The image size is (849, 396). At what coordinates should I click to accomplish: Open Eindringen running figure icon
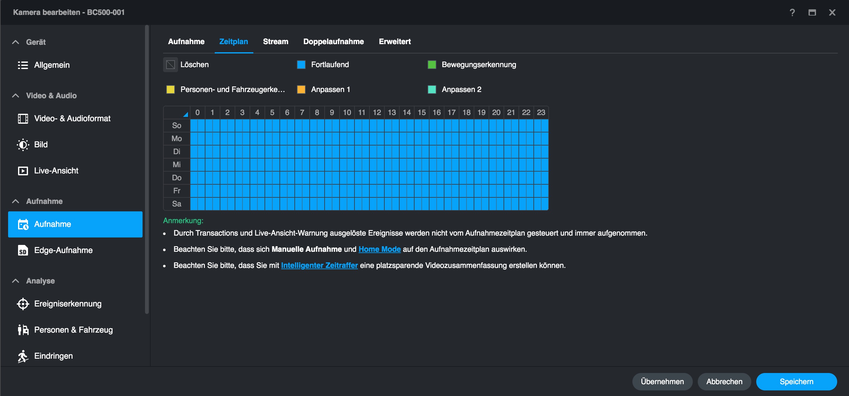point(23,356)
